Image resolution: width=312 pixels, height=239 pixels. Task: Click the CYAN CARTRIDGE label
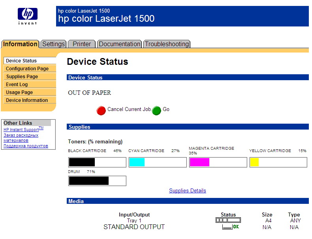(146, 151)
